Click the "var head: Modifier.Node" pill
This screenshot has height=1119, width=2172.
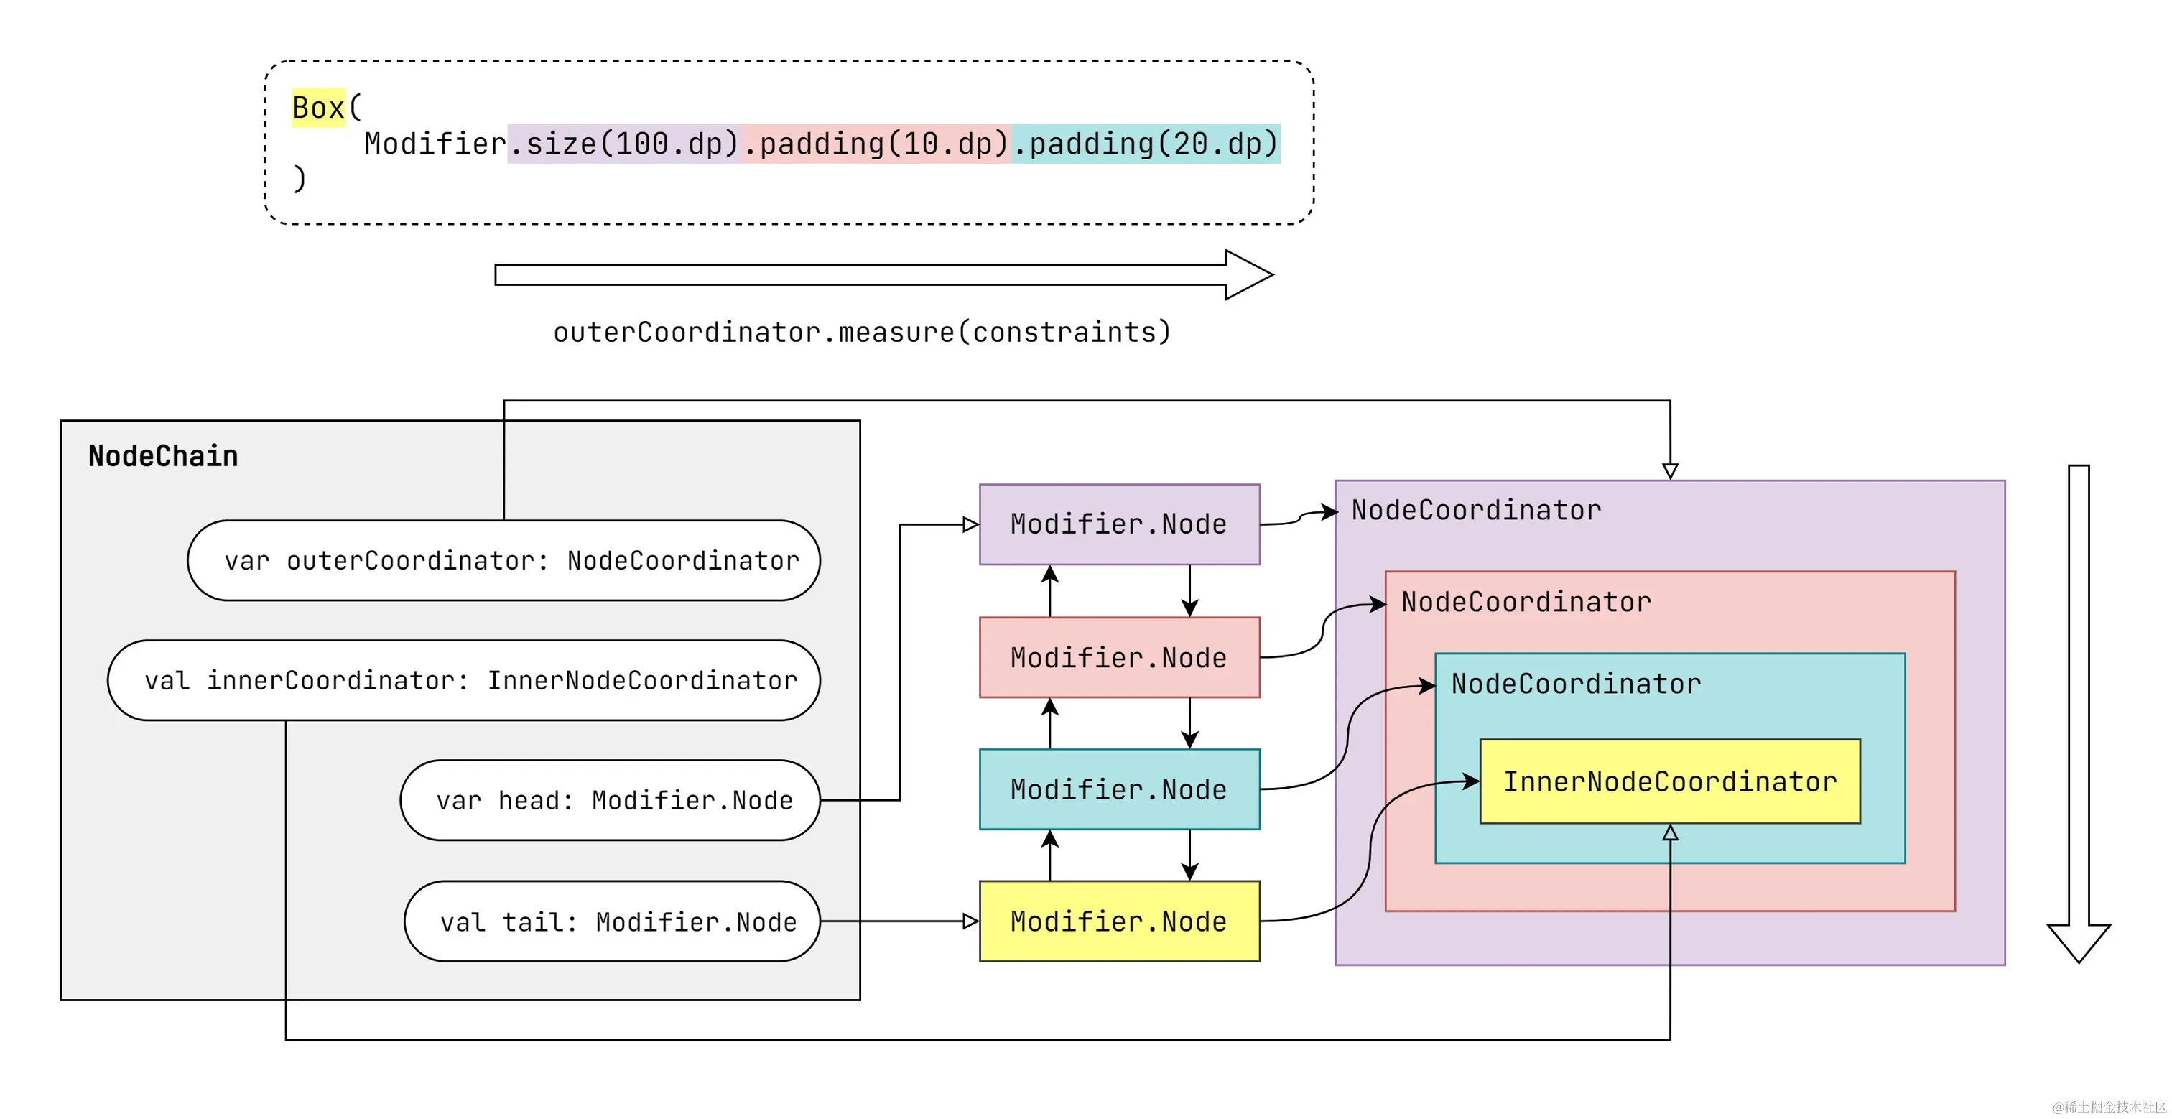click(x=611, y=799)
